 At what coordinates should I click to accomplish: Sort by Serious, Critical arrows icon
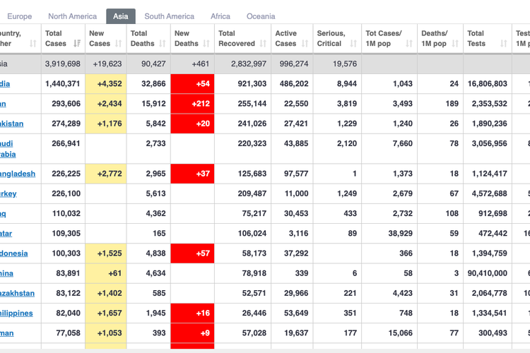(x=352, y=44)
